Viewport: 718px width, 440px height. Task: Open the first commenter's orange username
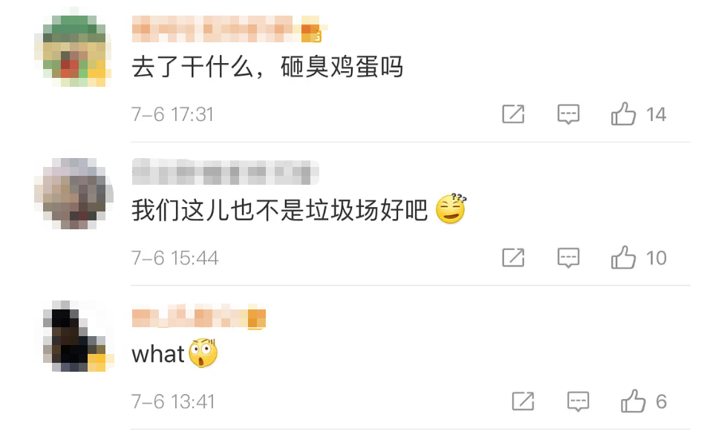coord(227,28)
